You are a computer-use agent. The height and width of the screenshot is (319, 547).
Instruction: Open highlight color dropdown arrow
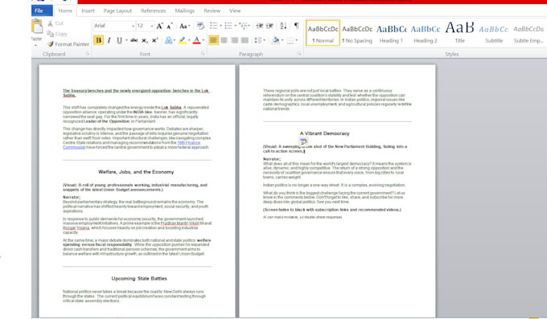tap(189, 40)
